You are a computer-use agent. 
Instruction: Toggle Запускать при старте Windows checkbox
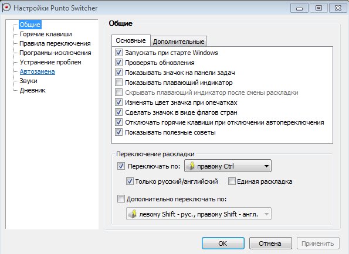pos(118,53)
